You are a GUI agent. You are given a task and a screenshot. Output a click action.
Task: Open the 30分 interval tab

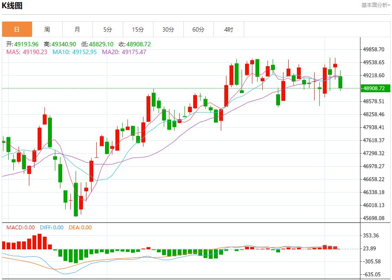click(168, 29)
